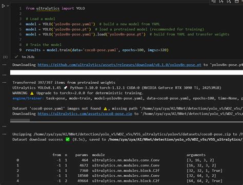This screenshot has width=243, height=185.
Task: Open output menu beside the GitHub Downloading line
Action: 4,65
